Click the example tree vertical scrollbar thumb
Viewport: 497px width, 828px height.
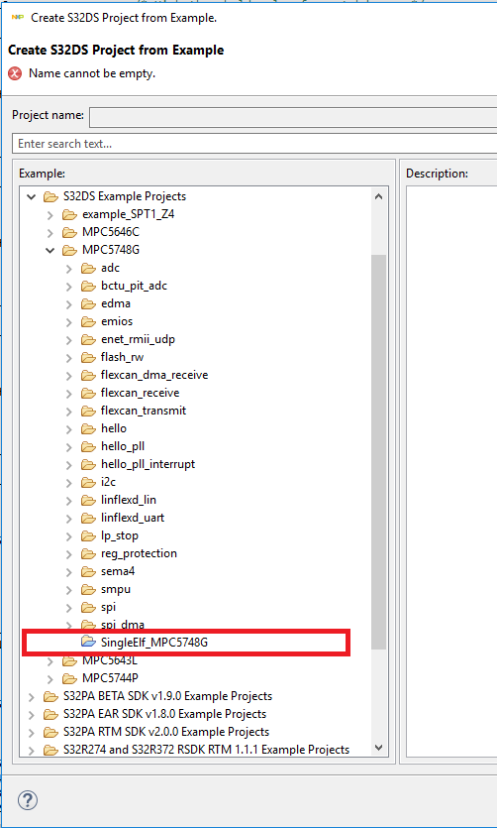pos(378,452)
